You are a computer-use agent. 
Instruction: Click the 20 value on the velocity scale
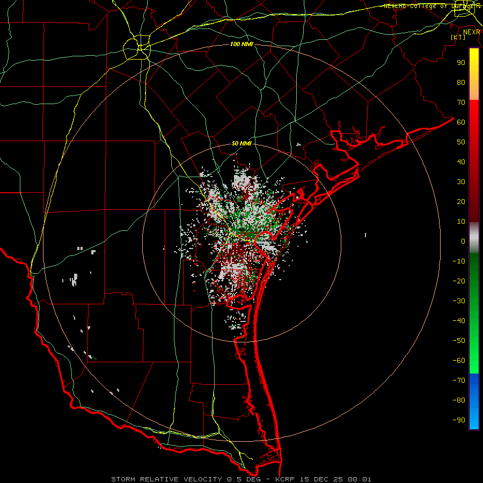point(461,202)
